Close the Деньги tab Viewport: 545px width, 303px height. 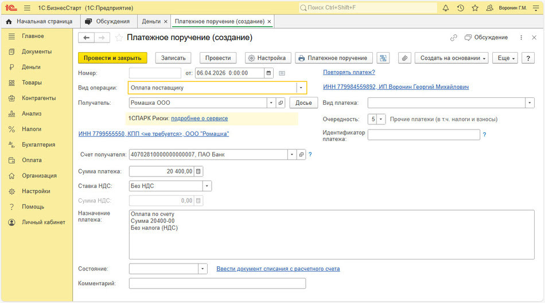pyautogui.click(x=165, y=22)
